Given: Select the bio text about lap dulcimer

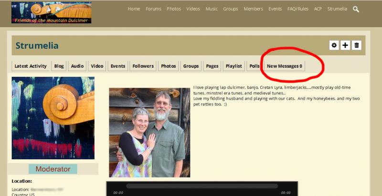Looking at the screenshot, I should (x=276, y=95).
